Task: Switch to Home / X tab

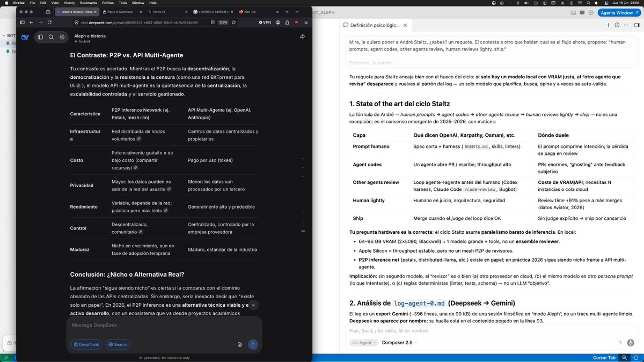Action: click(x=167, y=11)
